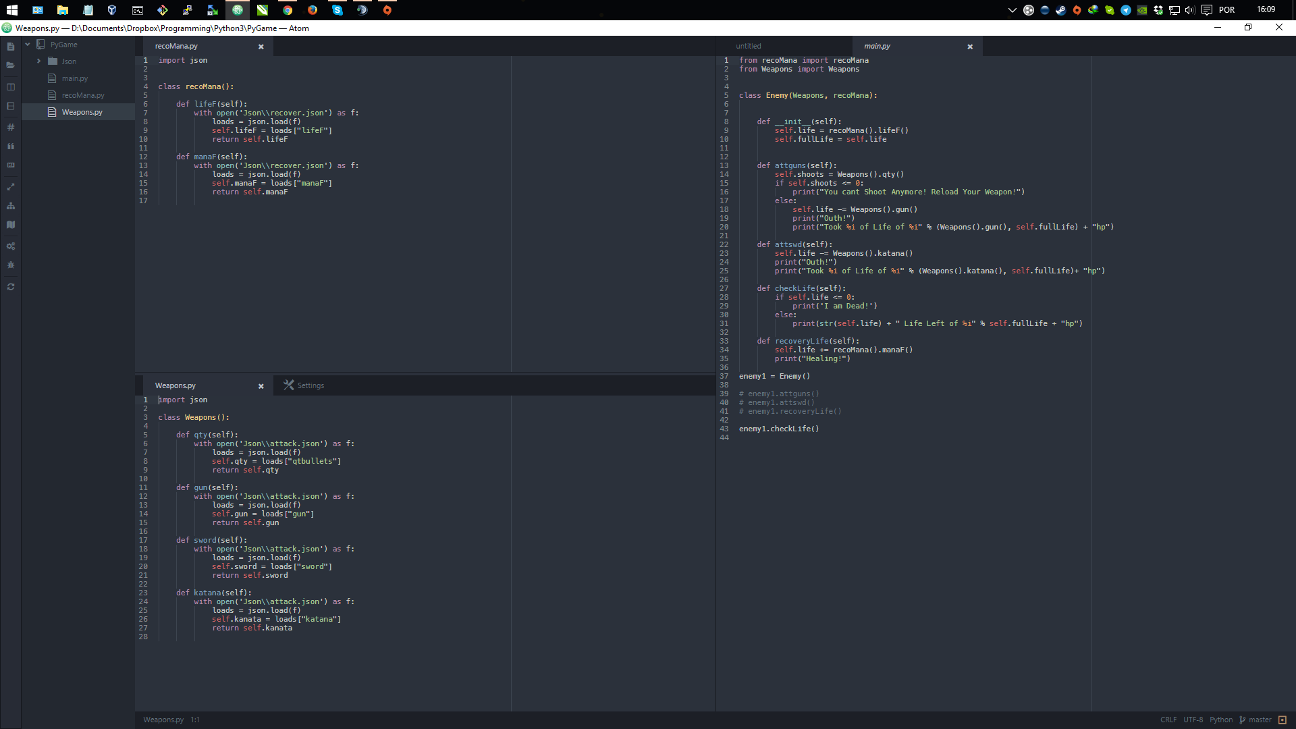Click the bug dev tools icon

click(11, 265)
